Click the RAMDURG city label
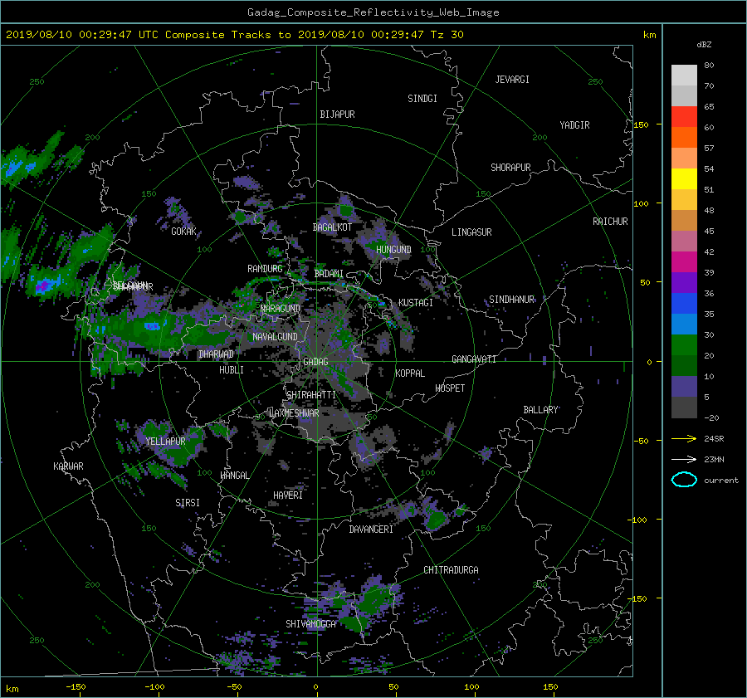The width and height of the screenshot is (747, 698). click(x=265, y=269)
